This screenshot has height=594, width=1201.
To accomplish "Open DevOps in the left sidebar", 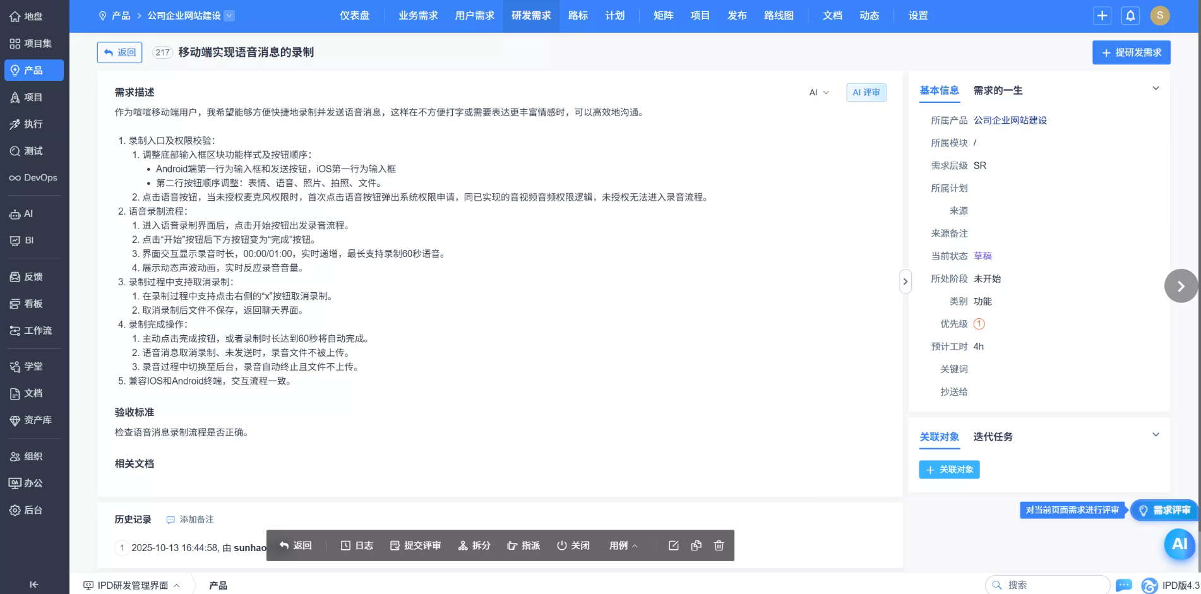I will click(34, 178).
